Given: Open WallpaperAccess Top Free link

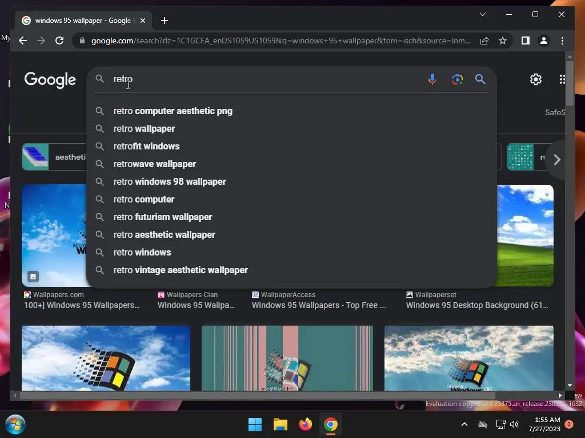Looking at the screenshot, I should click(319, 305).
